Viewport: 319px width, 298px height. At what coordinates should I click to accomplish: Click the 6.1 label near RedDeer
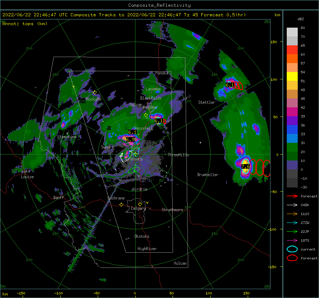(158, 120)
